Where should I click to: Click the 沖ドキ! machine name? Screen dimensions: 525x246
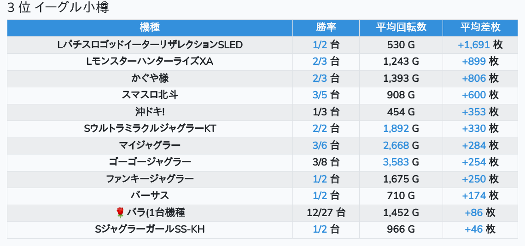[x=150, y=112]
